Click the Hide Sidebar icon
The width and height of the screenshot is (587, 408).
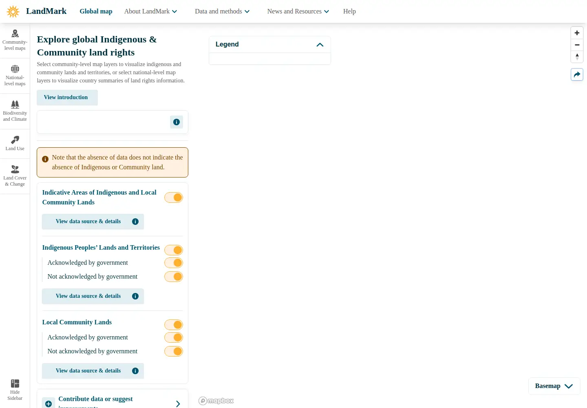tap(15, 384)
